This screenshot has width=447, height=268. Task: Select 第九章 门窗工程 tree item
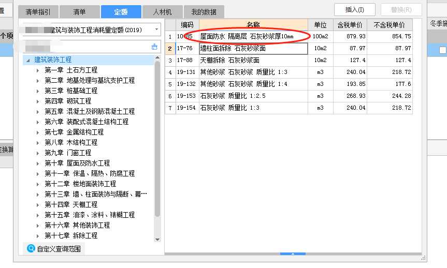[x=68, y=153]
